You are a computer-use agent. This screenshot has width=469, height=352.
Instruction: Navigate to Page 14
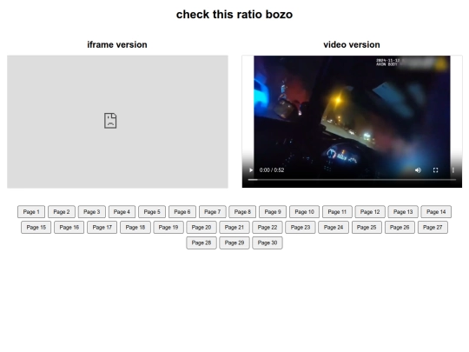(436, 212)
